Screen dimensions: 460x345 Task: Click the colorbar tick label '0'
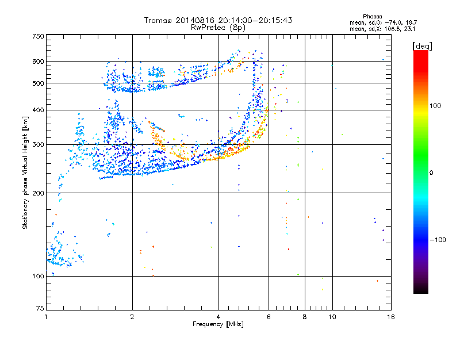(x=431, y=173)
